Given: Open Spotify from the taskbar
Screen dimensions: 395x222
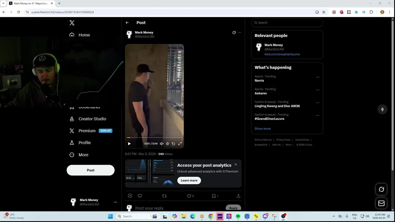Looking at the screenshot, I should (238, 216).
